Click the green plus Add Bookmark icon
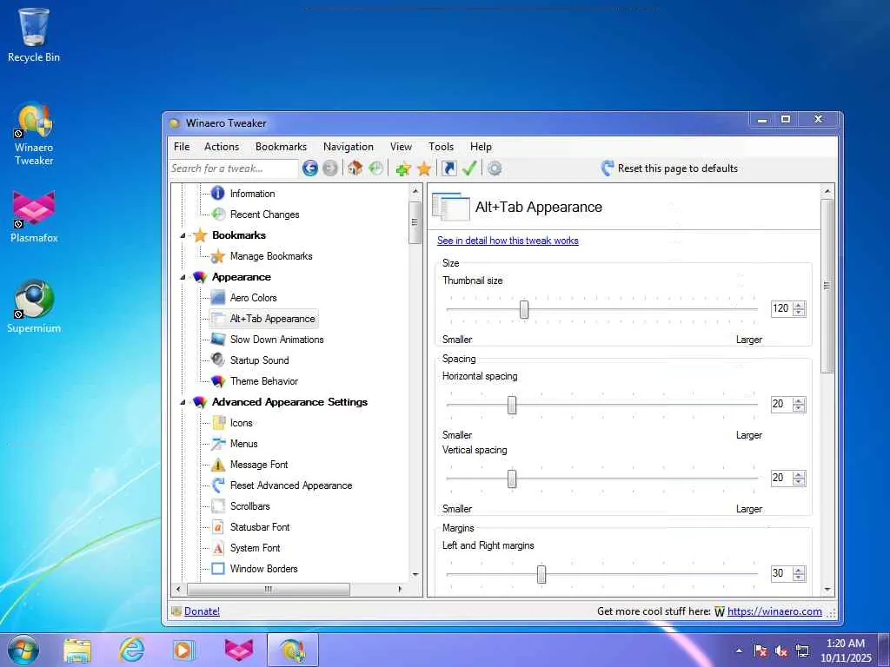This screenshot has width=890, height=667. click(403, 168)
